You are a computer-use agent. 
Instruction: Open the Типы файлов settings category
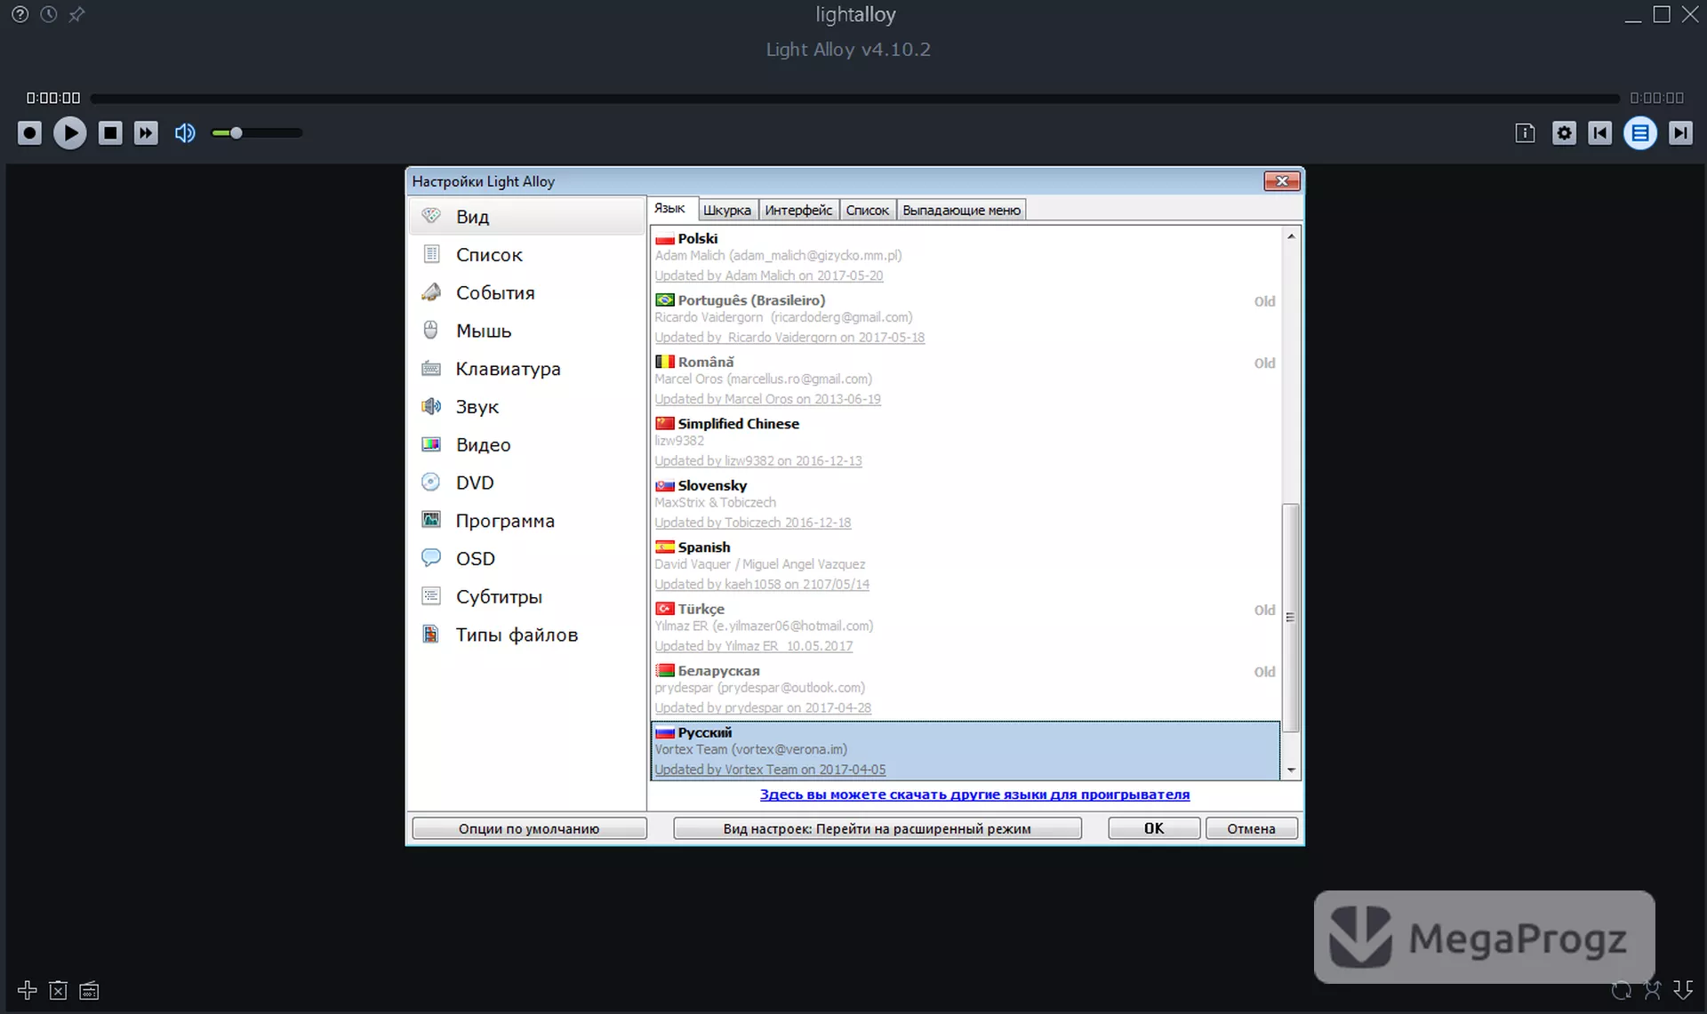point(527,635)
